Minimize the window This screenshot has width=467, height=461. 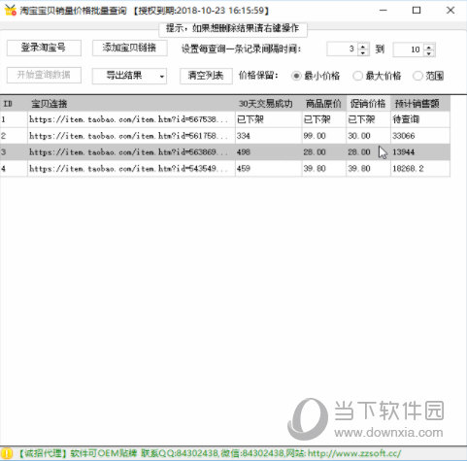click(384, 11)
